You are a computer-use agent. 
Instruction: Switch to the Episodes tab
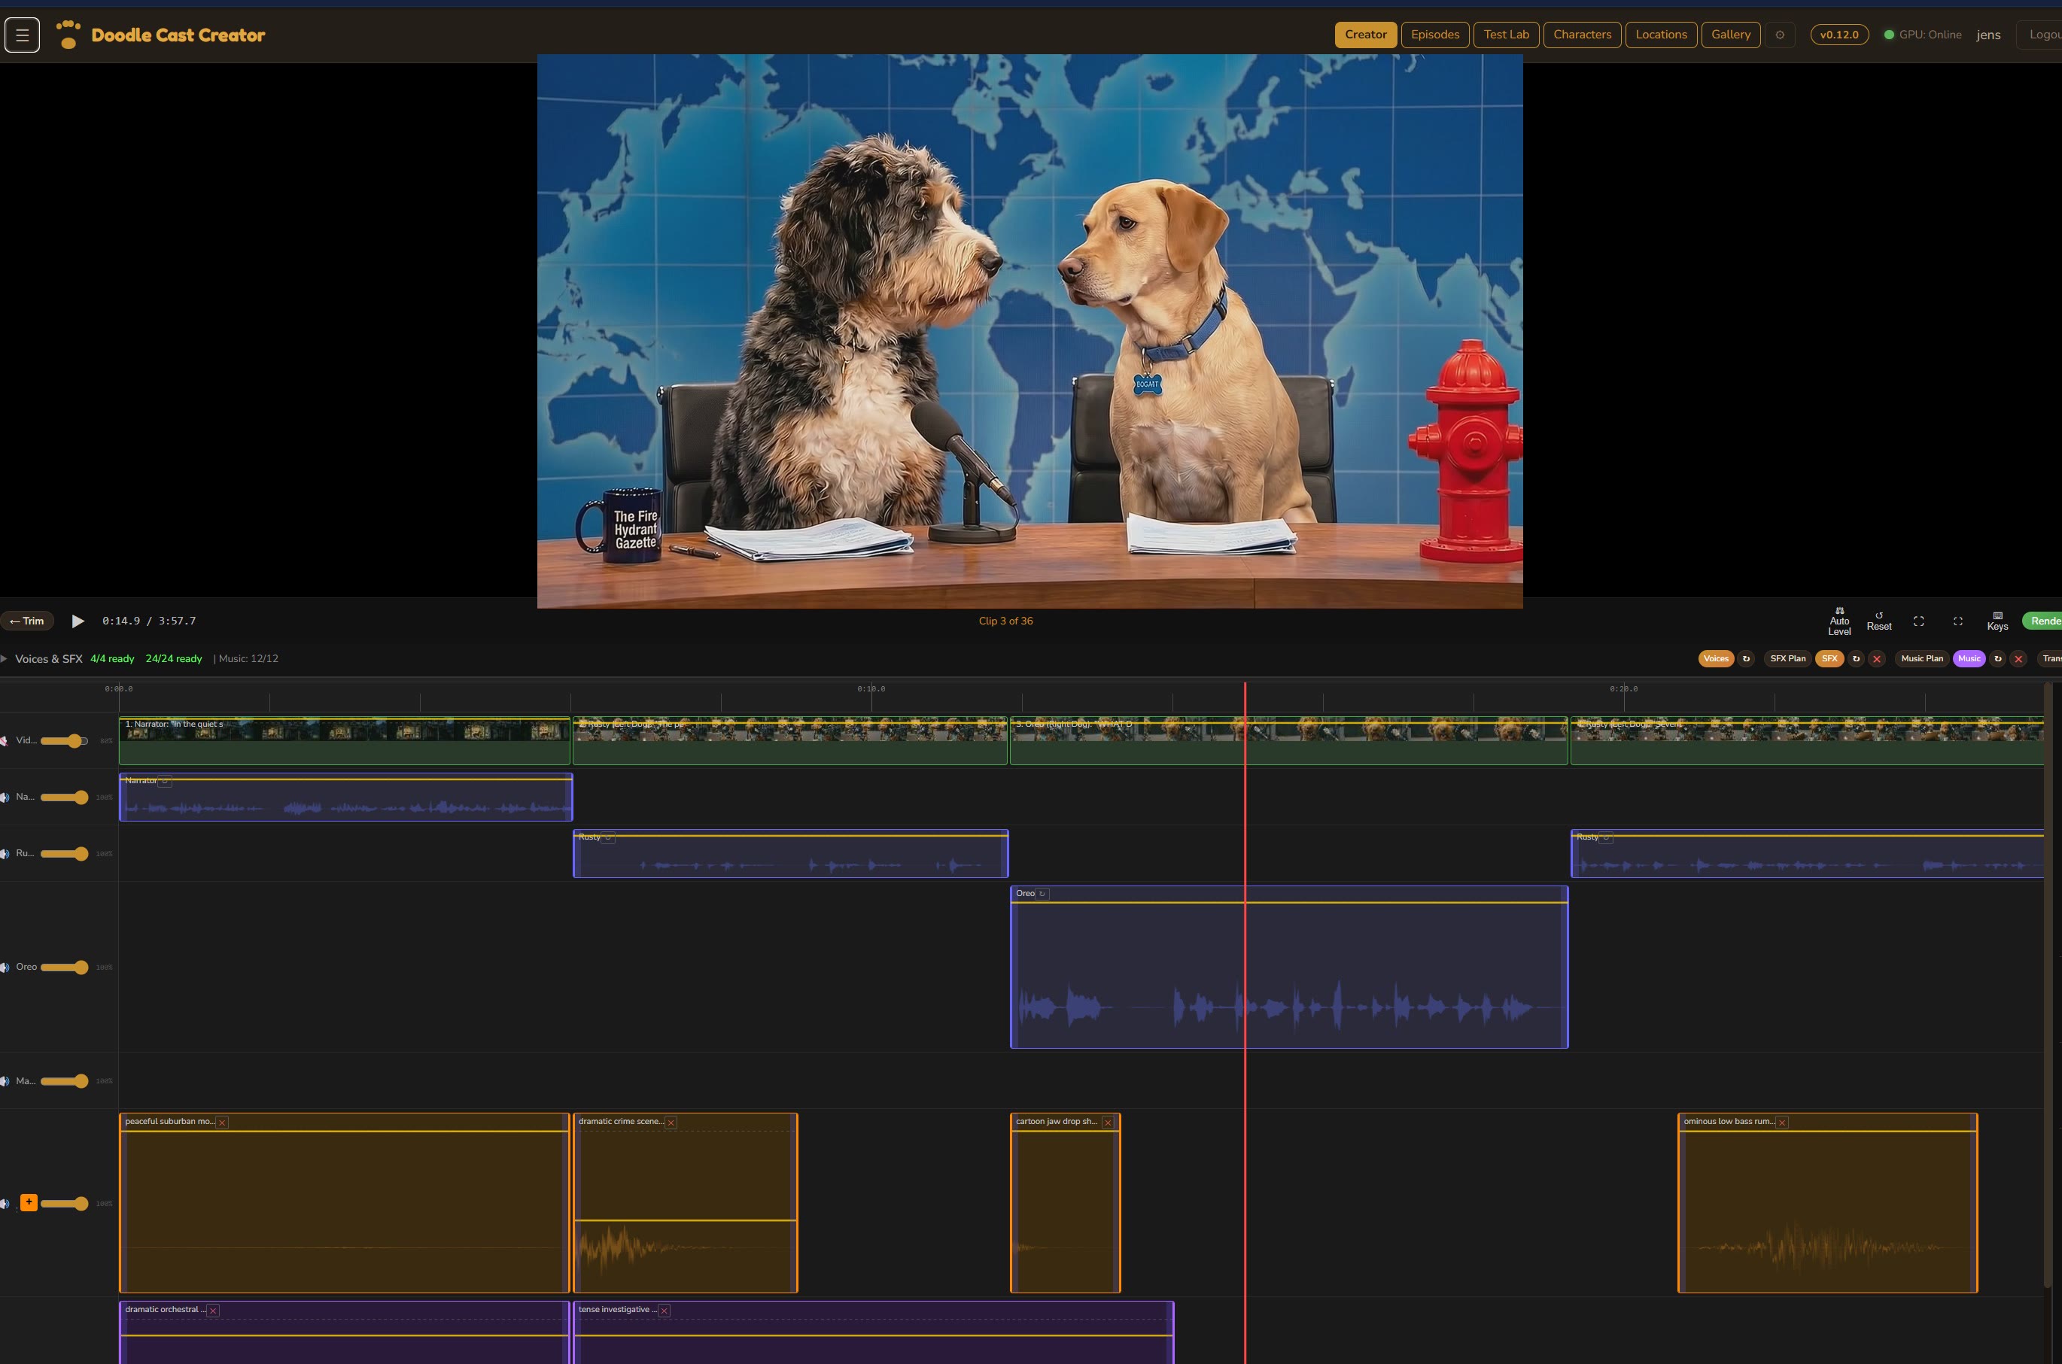1434,35
